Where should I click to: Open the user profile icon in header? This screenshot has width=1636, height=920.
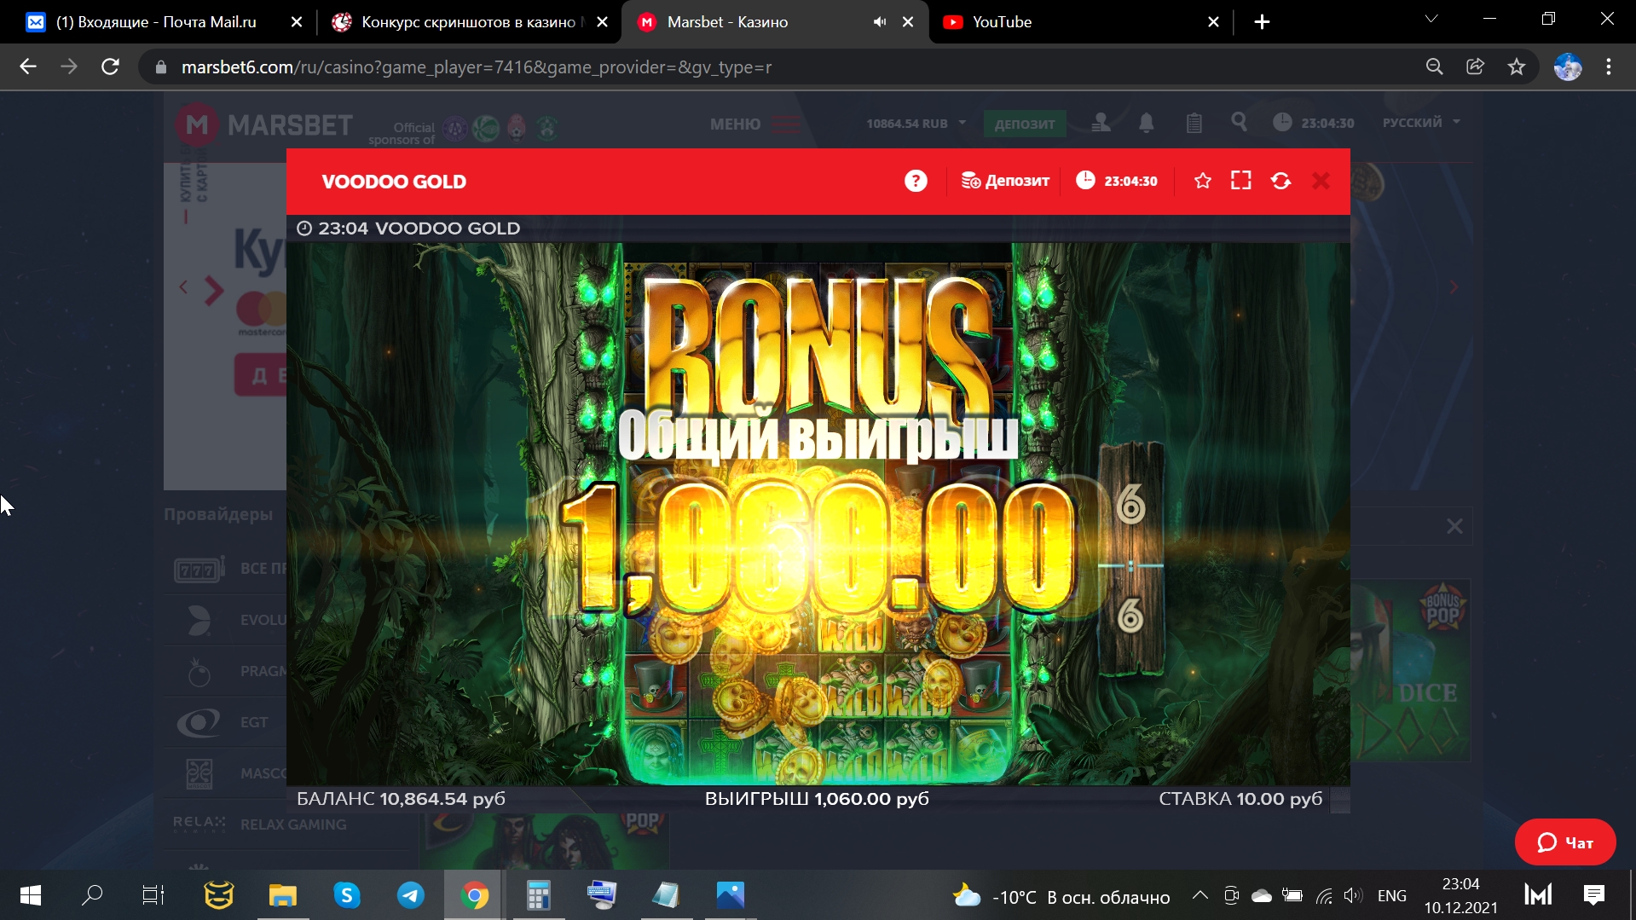click(x=1101, y=123)
